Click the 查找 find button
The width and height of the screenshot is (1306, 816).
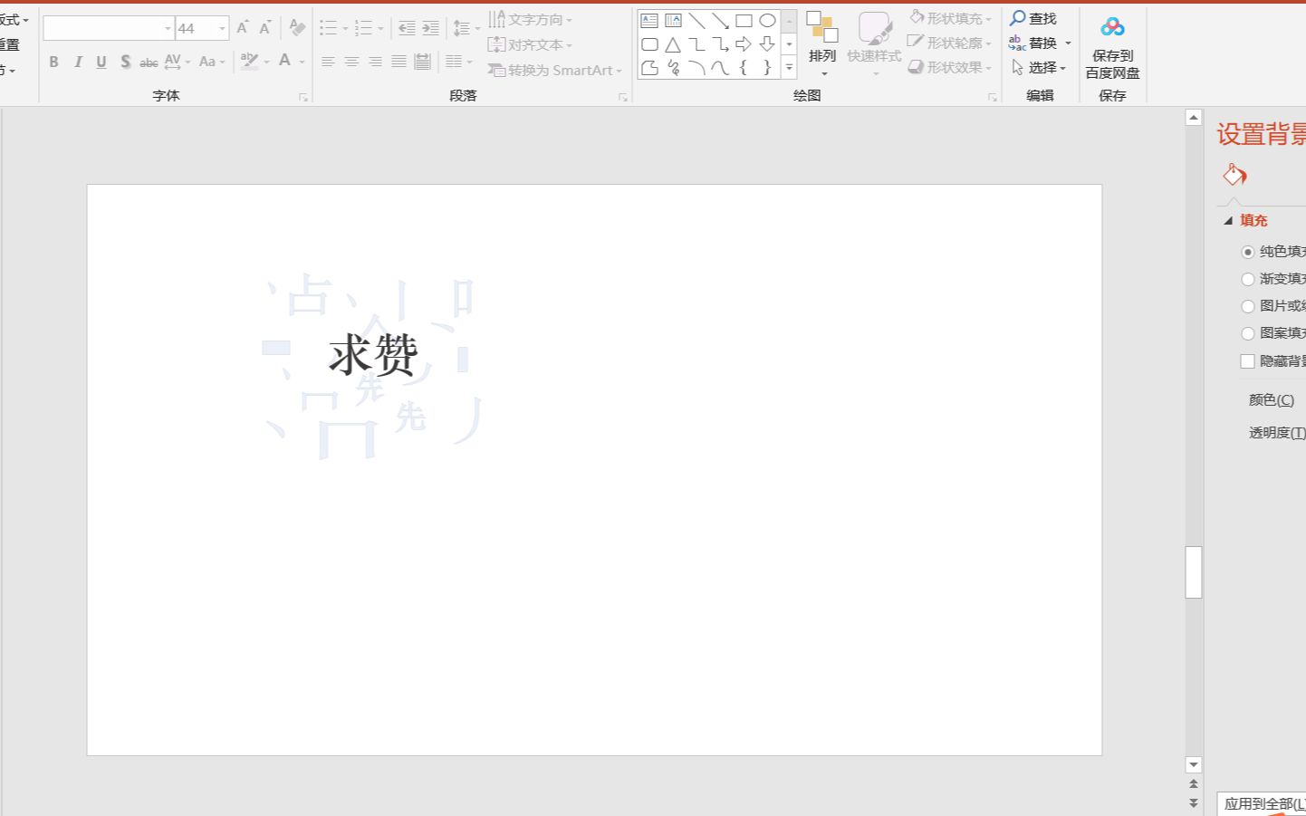[1033, 18]
